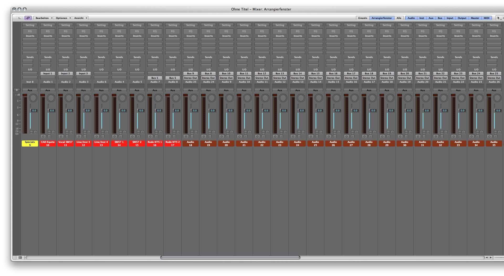Toggle the MIDI channel filter button
The height and width of the screenshot is (276, 504).
(x=486, y=18)
